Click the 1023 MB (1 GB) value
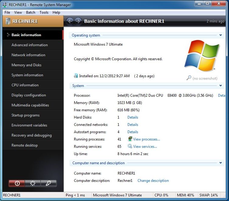 130,103
